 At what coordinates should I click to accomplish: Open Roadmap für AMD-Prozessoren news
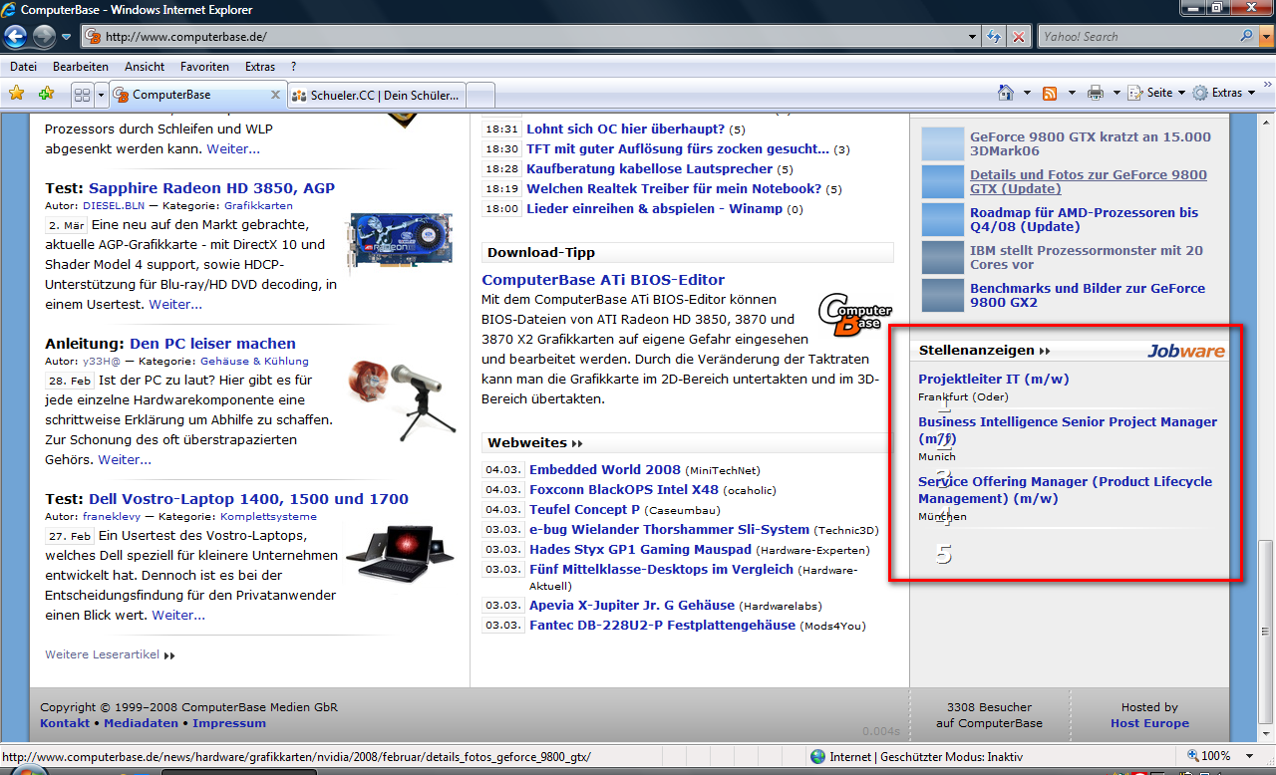[x=1085, y=220]
